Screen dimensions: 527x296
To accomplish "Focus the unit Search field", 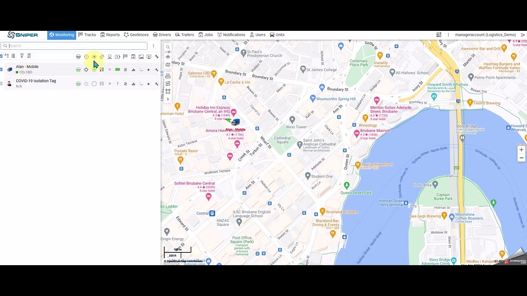I will 74,46.
